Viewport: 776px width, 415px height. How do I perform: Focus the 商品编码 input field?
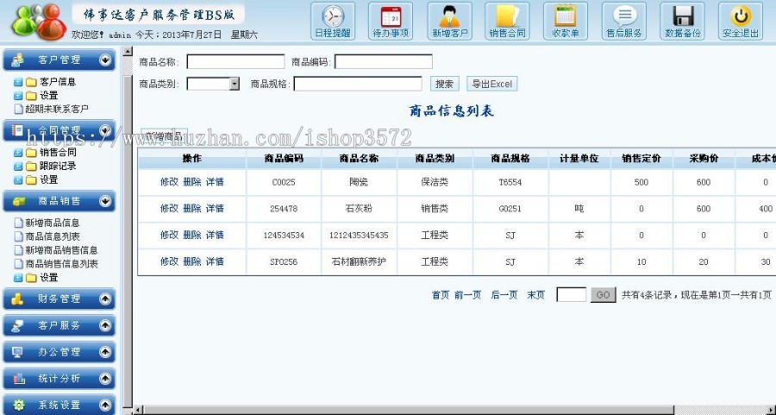(384, 62)
